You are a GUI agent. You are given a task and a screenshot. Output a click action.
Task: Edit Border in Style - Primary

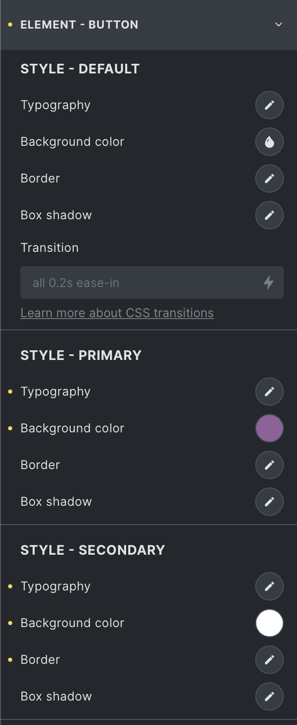click(270, 465)
